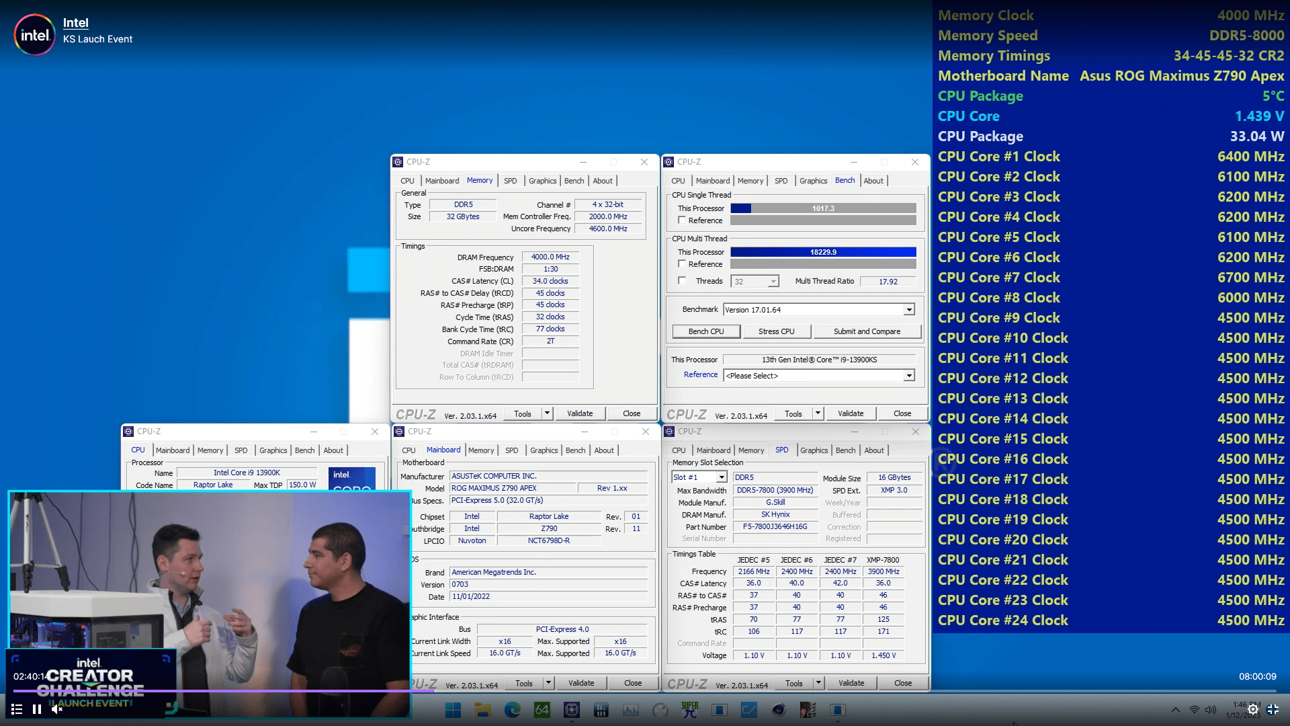Click the Part Number field F5-7800J3646H16G

coord(775,526)
